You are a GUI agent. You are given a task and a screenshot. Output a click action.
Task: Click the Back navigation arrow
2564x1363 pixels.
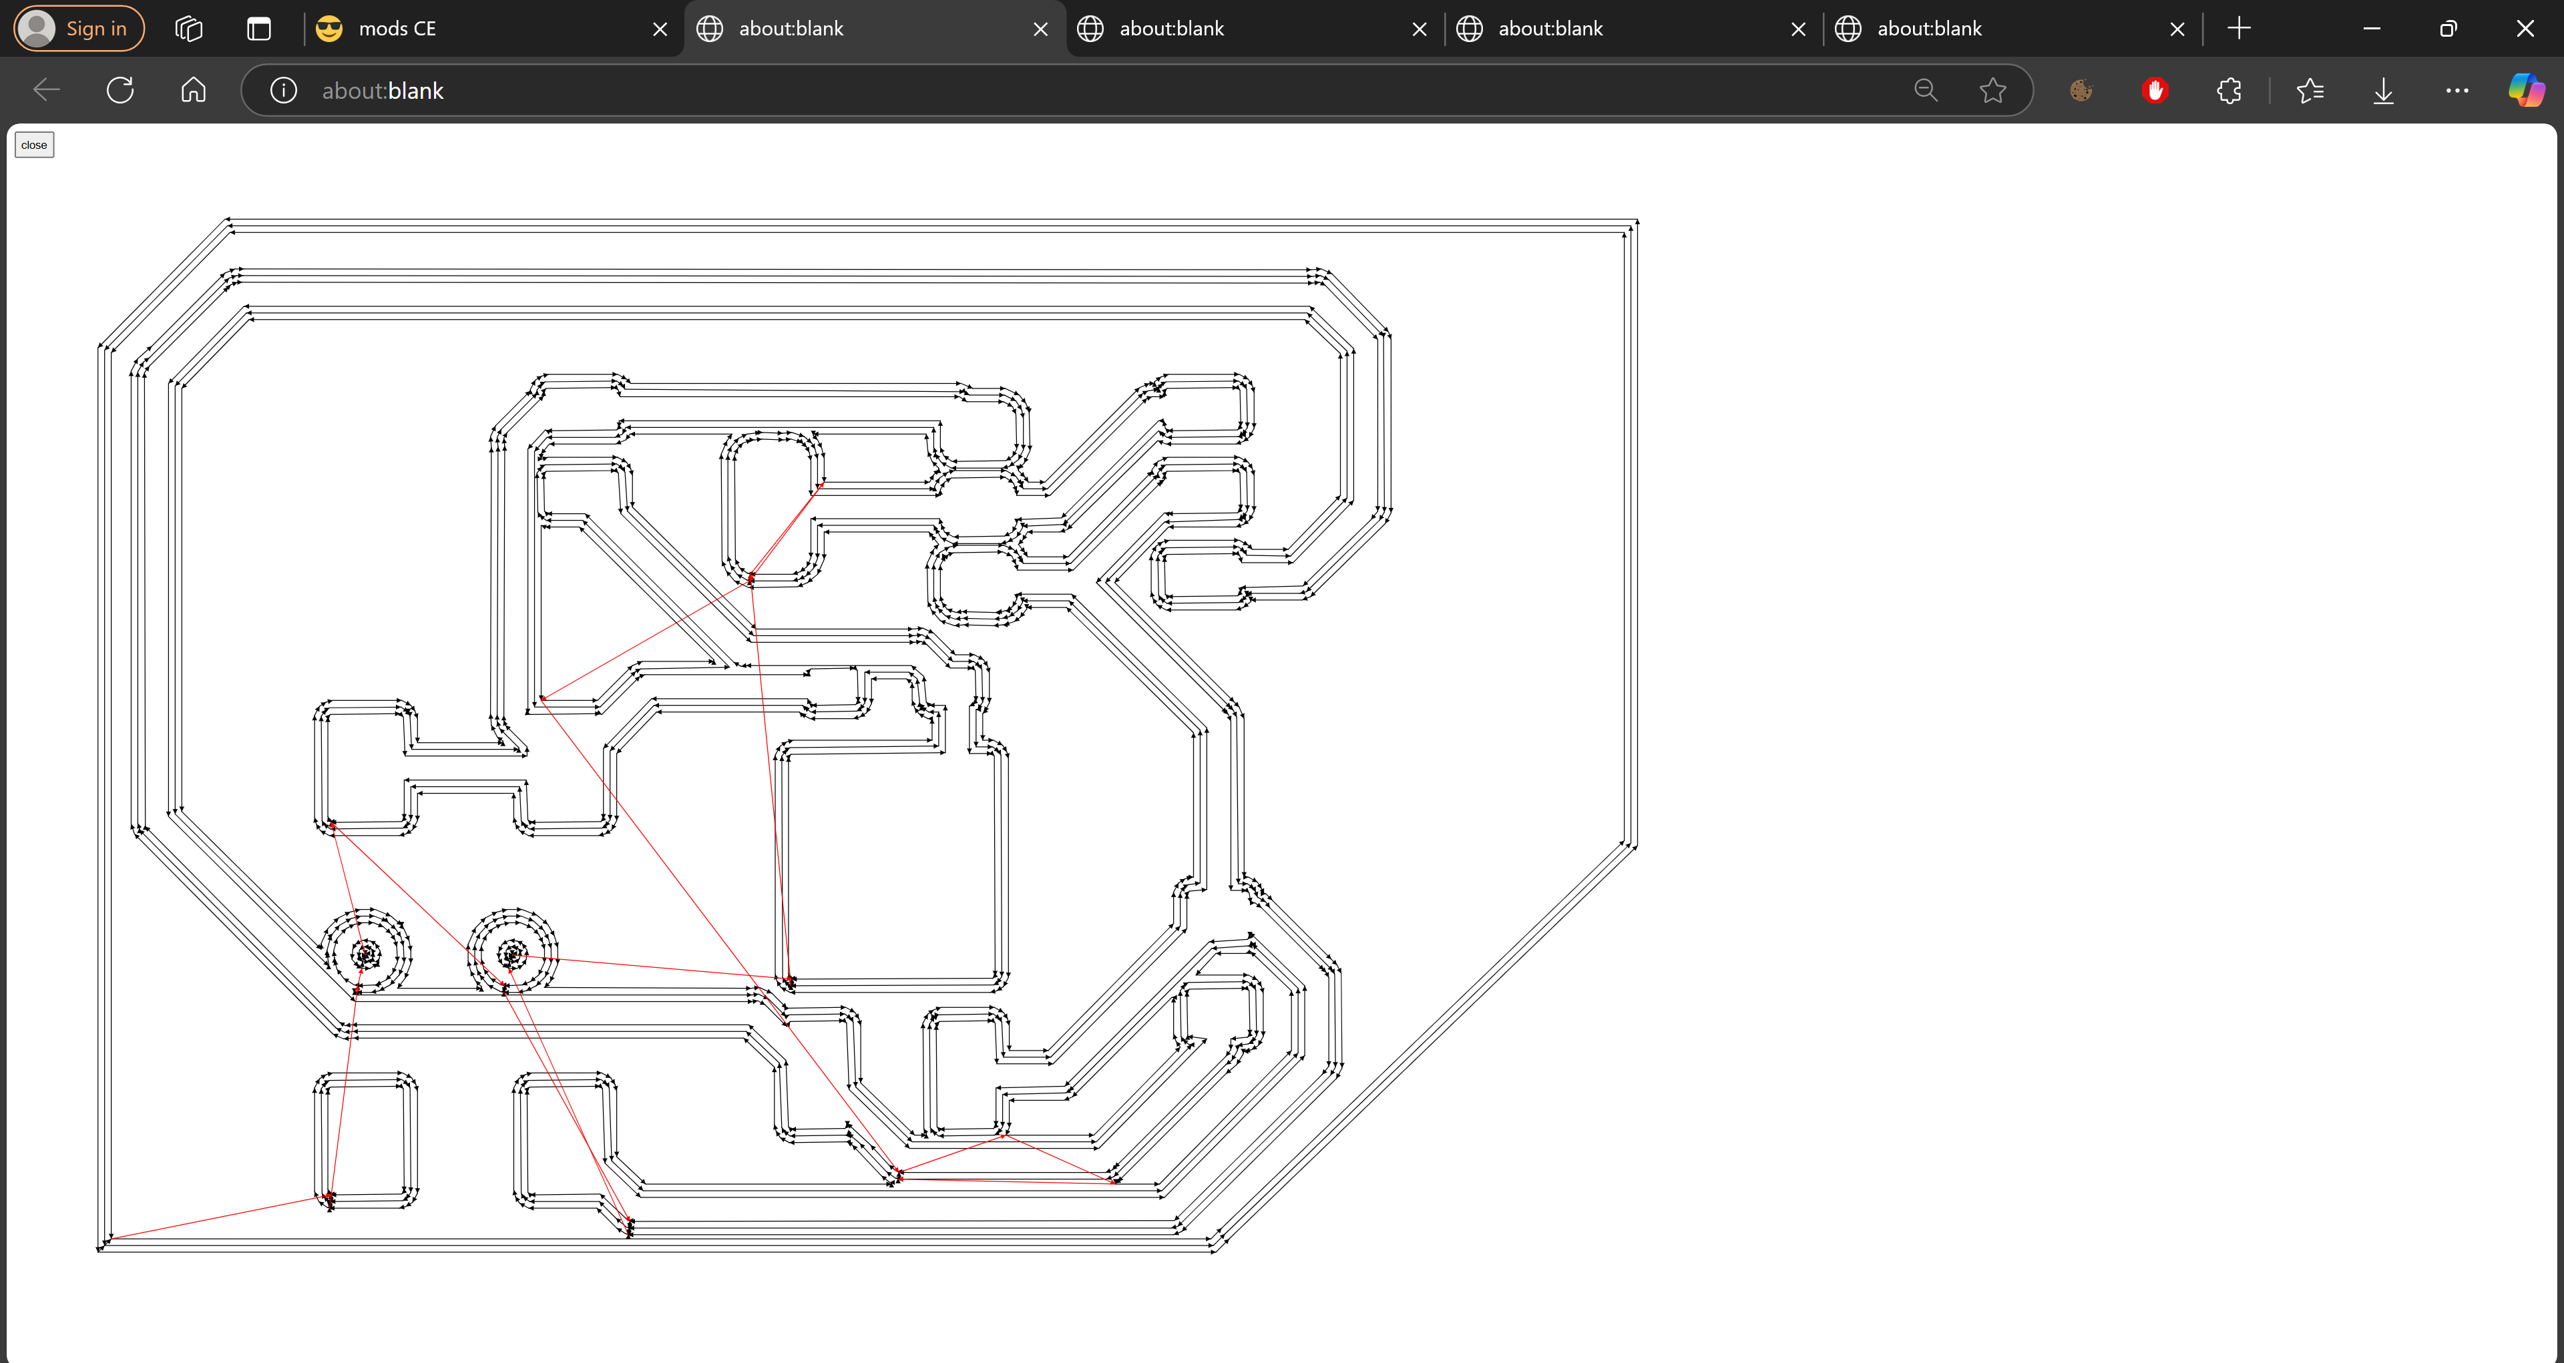47,91
